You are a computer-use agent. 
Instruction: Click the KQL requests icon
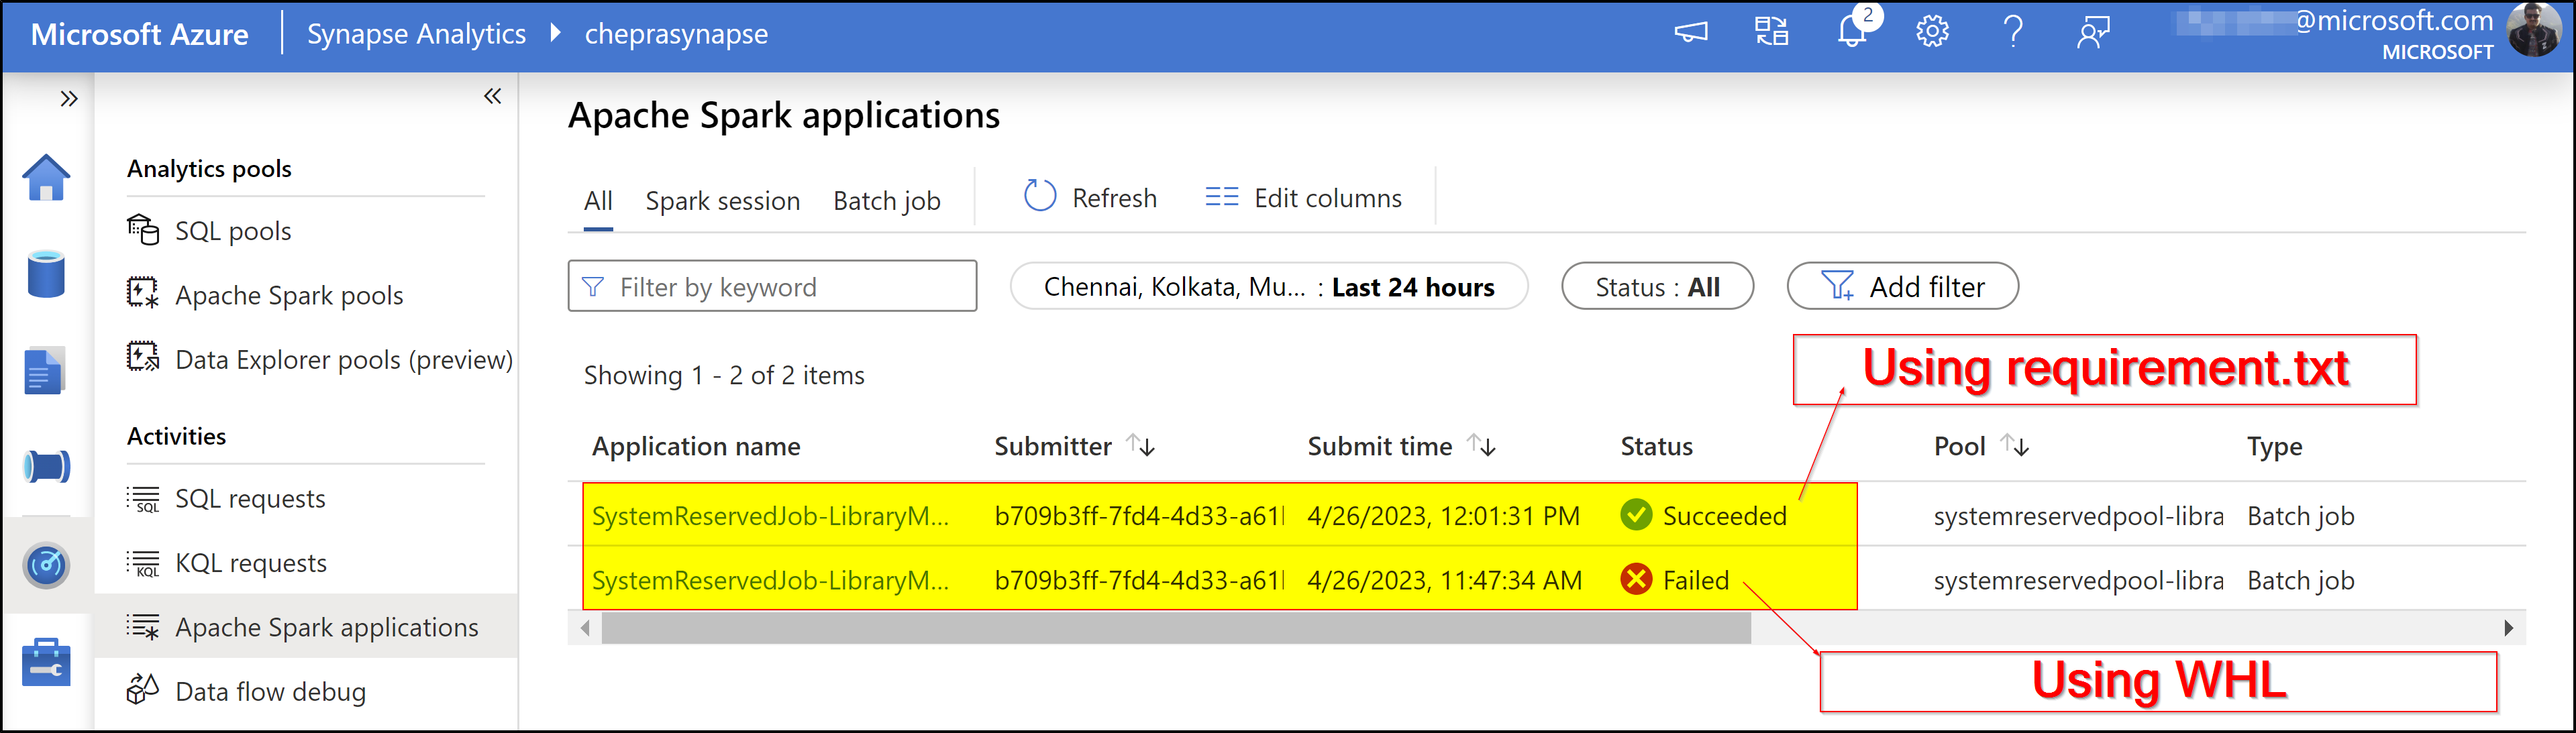[143, 563]
